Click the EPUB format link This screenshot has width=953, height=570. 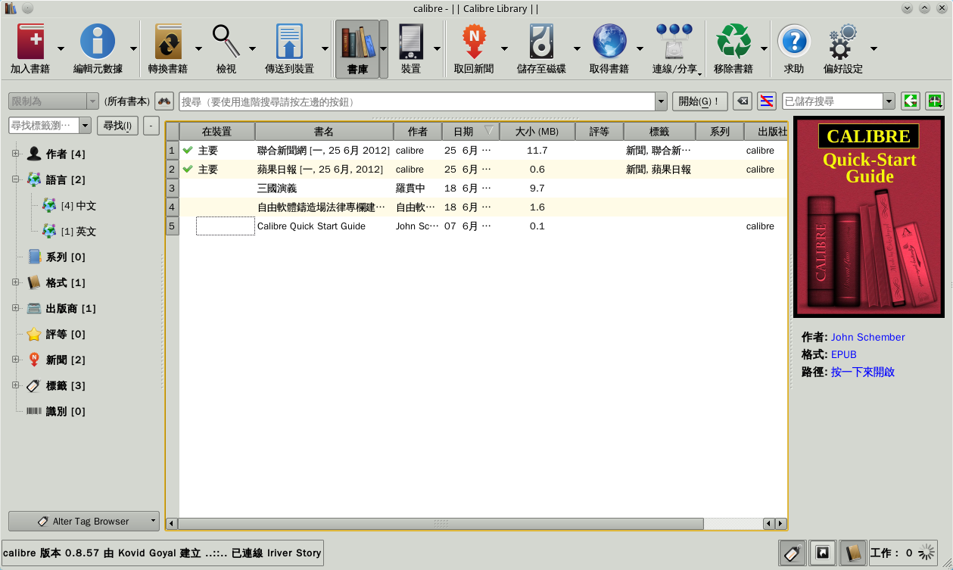point(844,354)
